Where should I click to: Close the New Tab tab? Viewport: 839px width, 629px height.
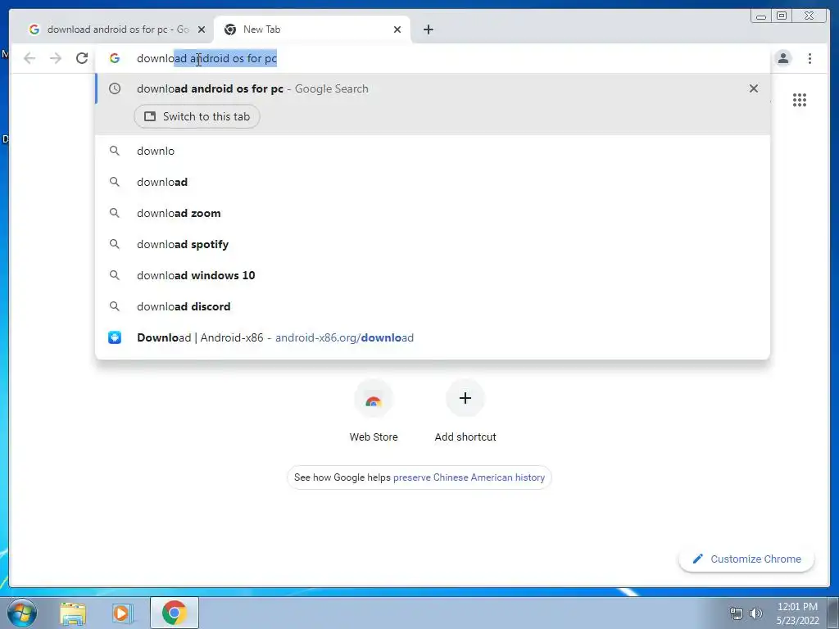point(397,29)
